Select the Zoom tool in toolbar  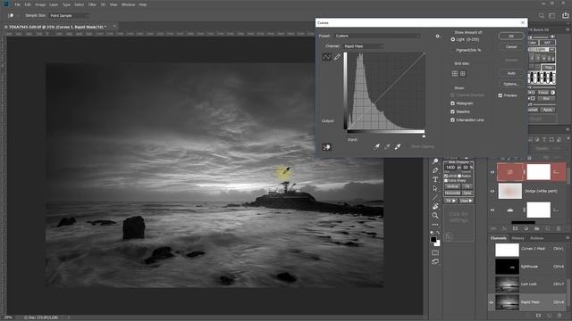tap(435, 216)
